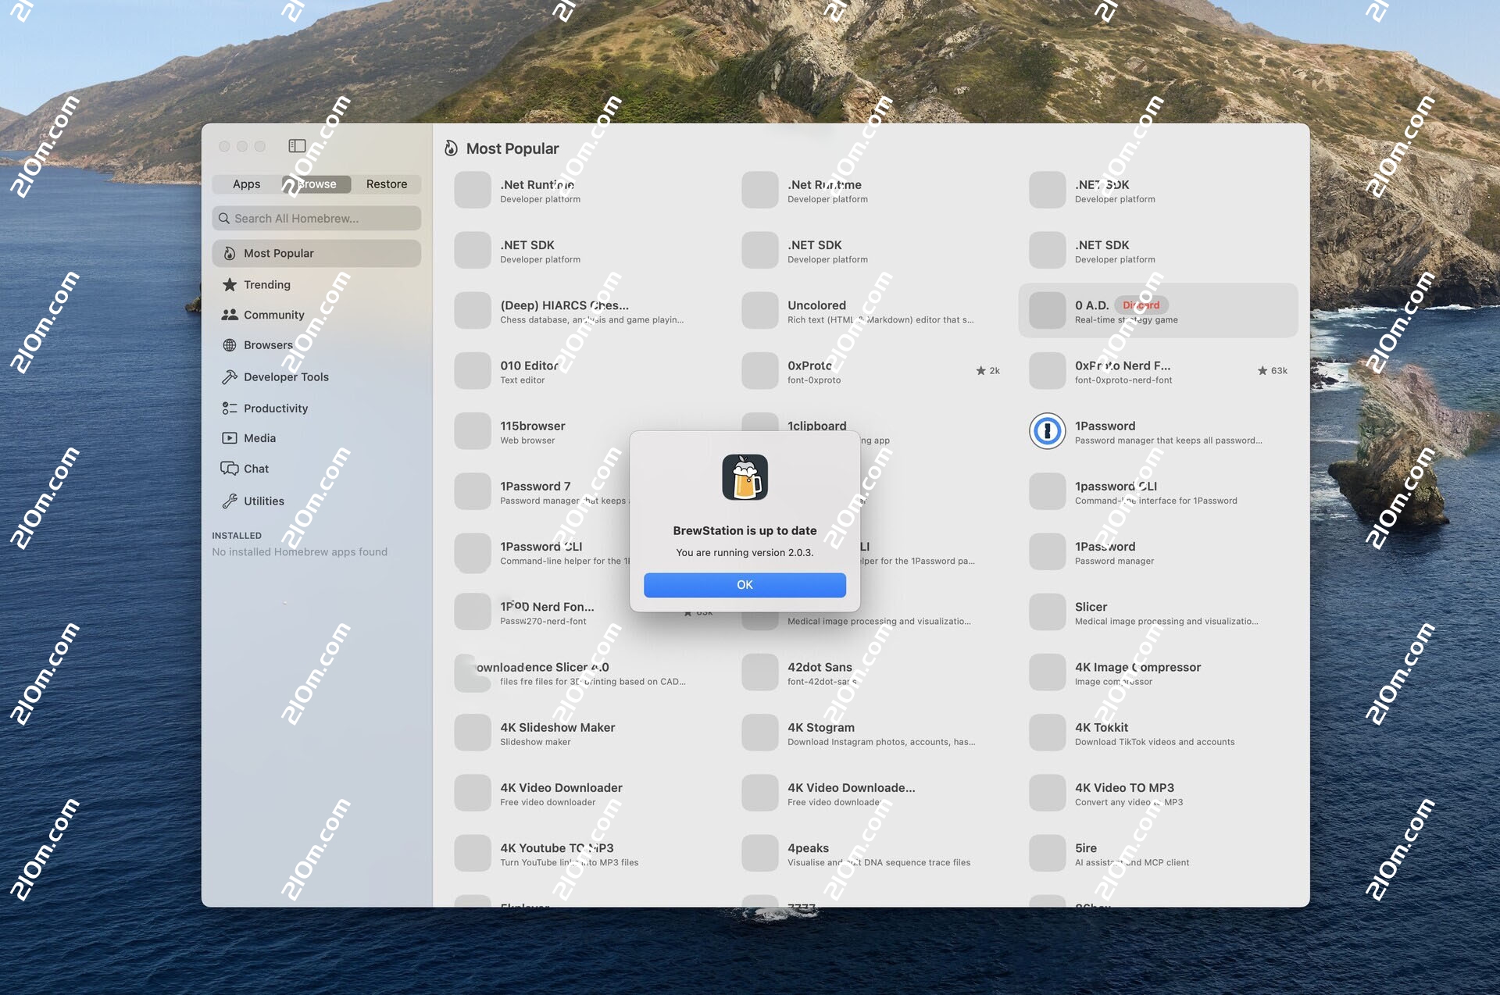Click the 010 Editor placeholder icon
The width and height of the screenshot is (1500, 995).
tap(473, 371)
